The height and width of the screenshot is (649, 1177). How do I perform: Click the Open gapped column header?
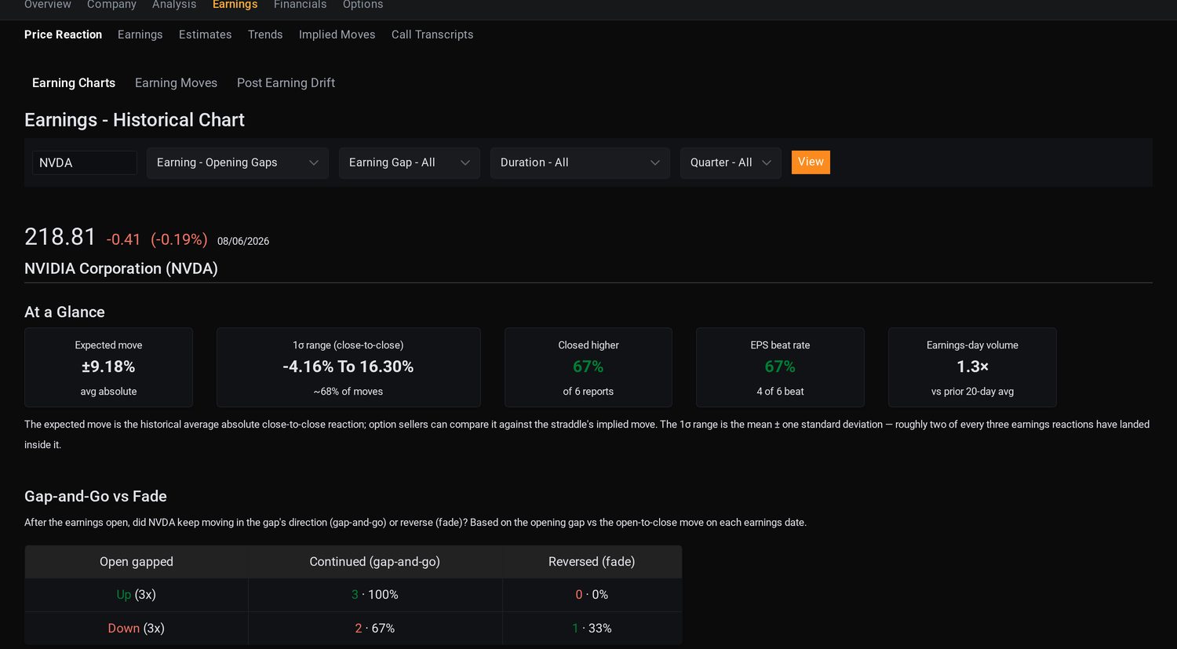137,562
